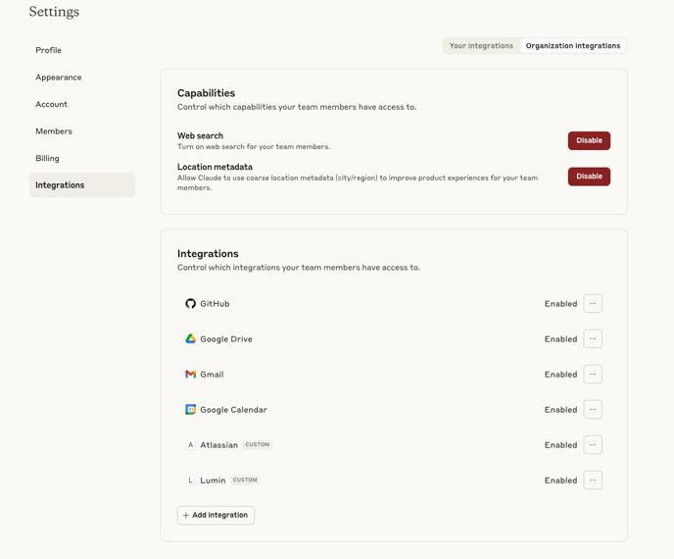Click Enabled status in Gmail row
674x559 pixels.
(560, 375)
